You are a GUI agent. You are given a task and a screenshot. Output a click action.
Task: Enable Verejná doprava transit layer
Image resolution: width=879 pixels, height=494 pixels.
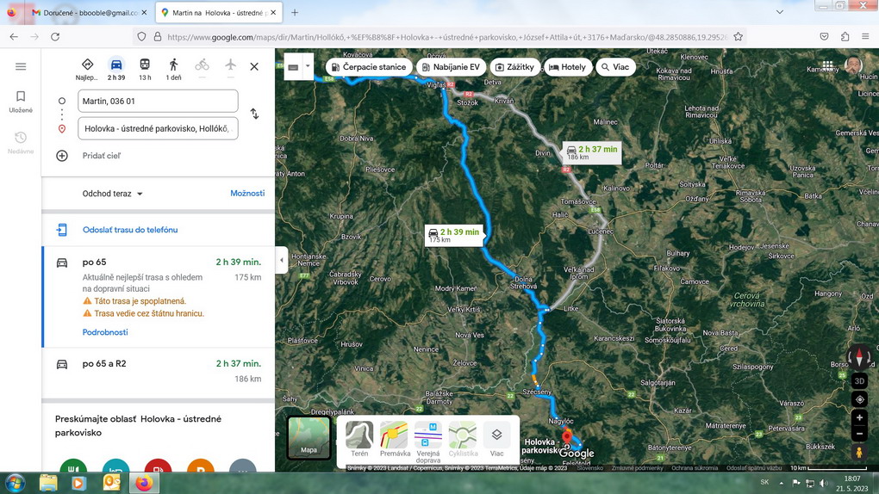point(428,442)
